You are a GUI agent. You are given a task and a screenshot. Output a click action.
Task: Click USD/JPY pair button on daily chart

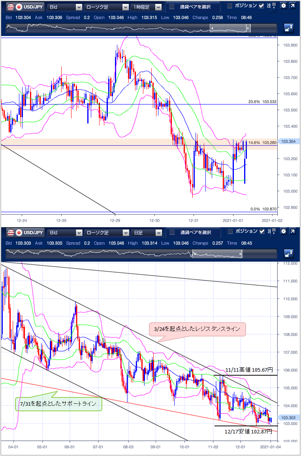24,232
